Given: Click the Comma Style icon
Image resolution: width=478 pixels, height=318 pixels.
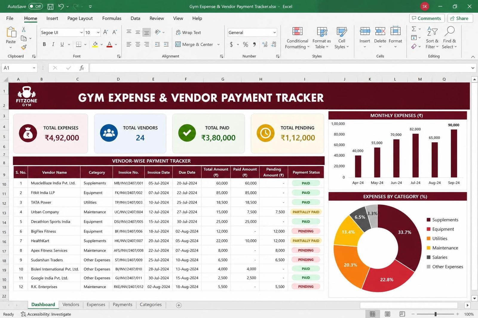Looking at the screenshot, I should pyautogui.click(x=255, y=44).
